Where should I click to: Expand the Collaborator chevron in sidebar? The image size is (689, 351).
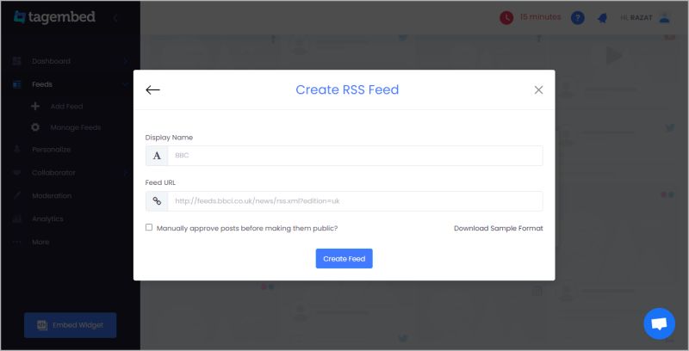point(126,172)
